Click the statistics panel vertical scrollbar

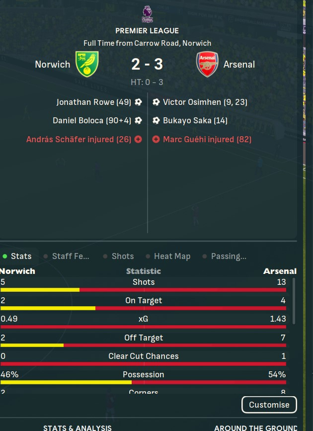(x=294, y=301)
